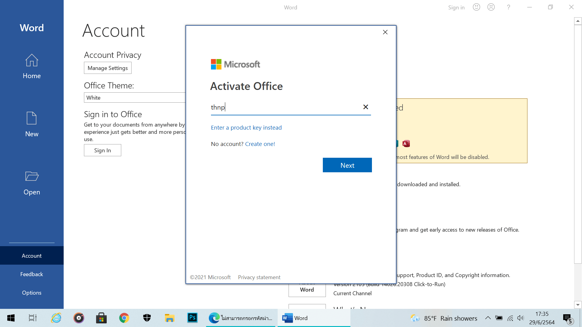Send a smile feedback icon
The height and width of the screenshot is (327, 582).
476,7
